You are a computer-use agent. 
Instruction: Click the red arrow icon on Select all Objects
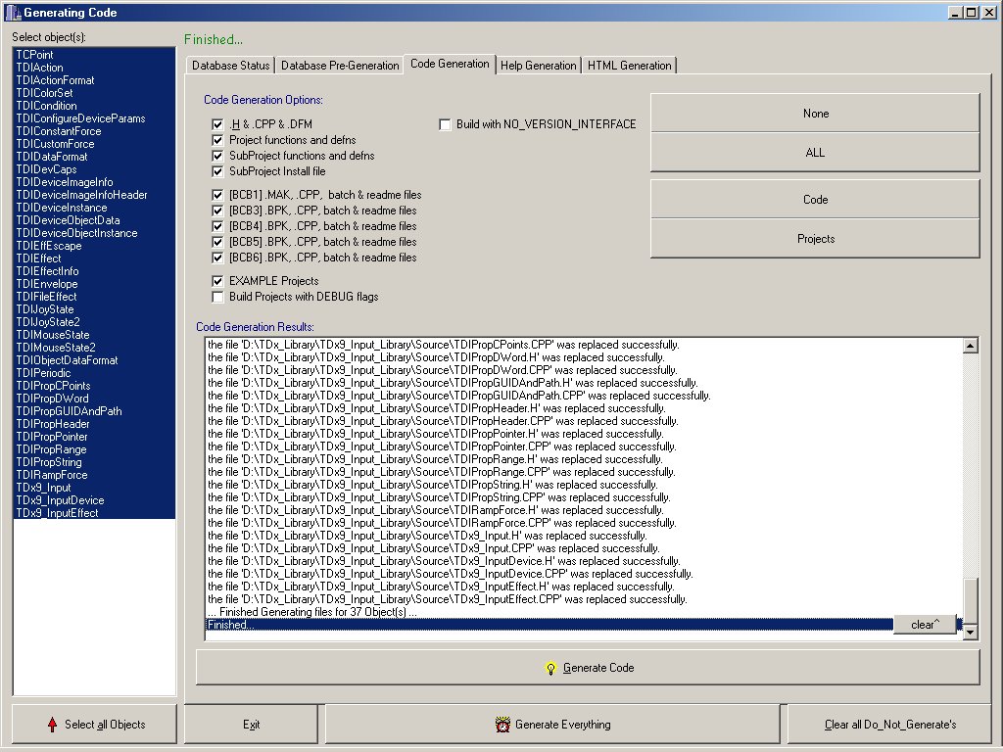coord(52,725)
